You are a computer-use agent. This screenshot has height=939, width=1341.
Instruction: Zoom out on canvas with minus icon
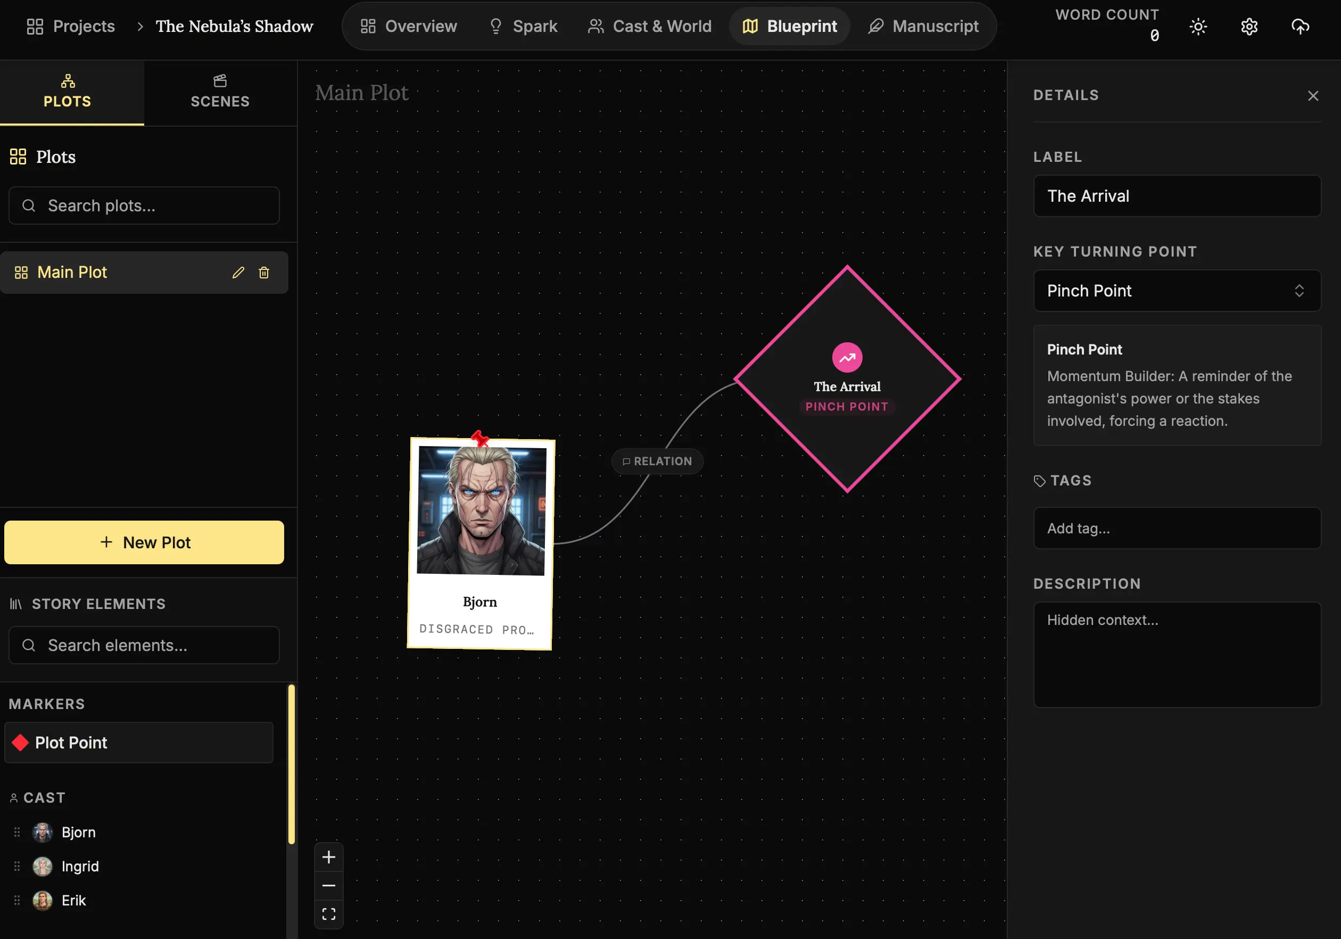coord(329,885)
